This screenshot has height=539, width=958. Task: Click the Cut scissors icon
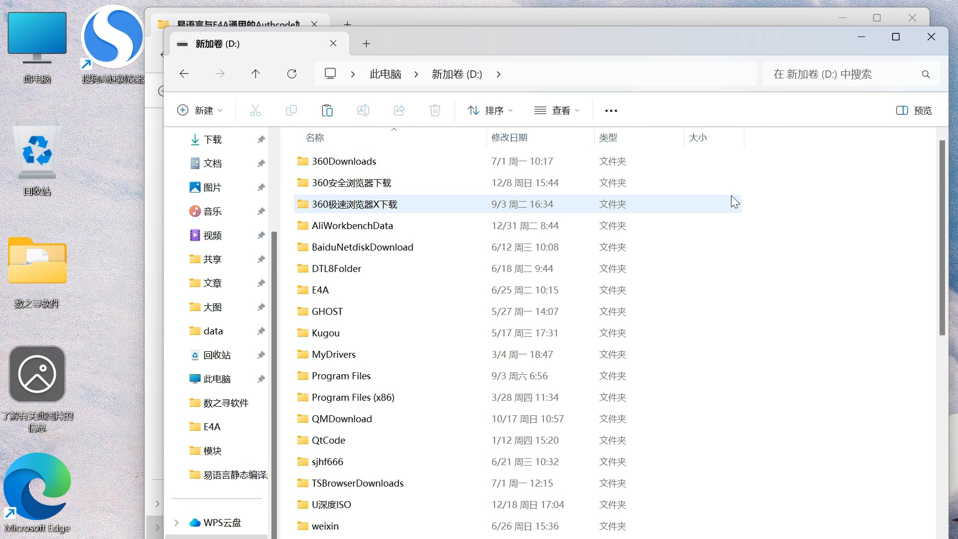[255, 110]
